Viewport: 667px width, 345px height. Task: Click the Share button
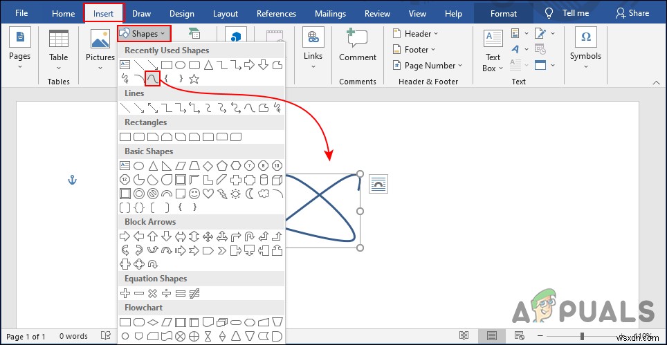632,13
